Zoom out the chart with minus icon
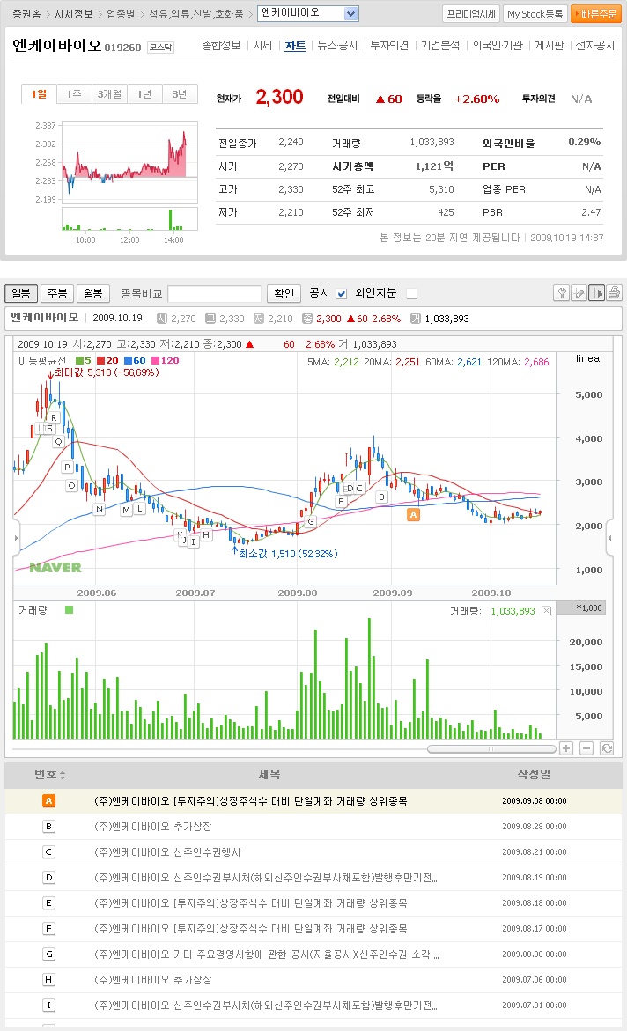This screenshot has width=627, height=1031. click(x=586, y=748)
